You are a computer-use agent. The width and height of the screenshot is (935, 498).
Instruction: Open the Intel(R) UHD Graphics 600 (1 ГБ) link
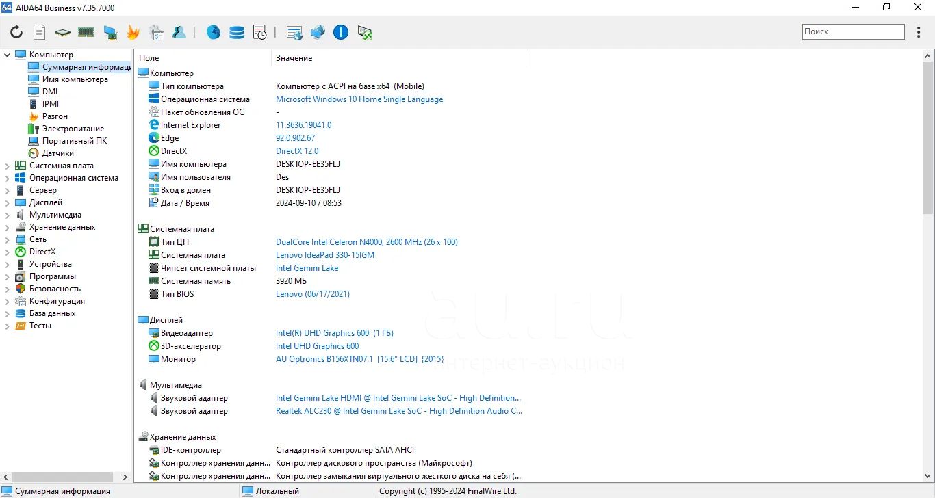[x=335, y=333]
